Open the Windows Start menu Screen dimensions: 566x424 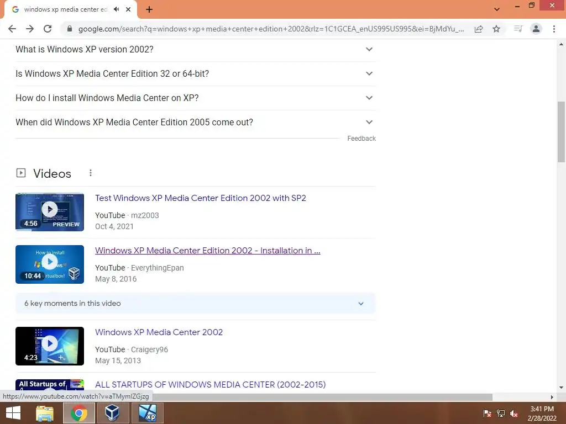click(x=13, y=413)
